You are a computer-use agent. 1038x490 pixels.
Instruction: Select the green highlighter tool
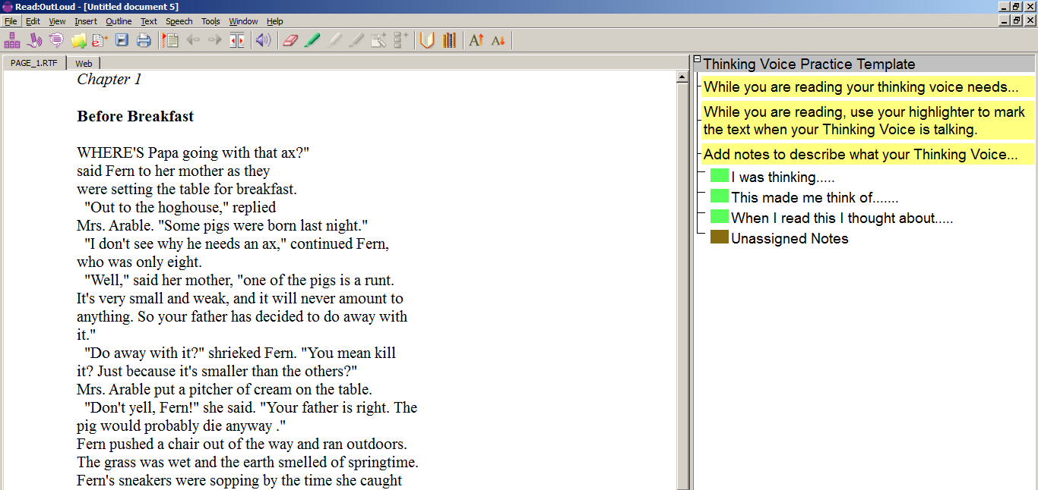click(312, 40)
